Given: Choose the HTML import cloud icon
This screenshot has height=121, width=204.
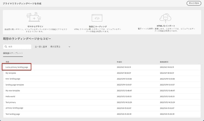Looking at the screenshot, I should point(165,18).
